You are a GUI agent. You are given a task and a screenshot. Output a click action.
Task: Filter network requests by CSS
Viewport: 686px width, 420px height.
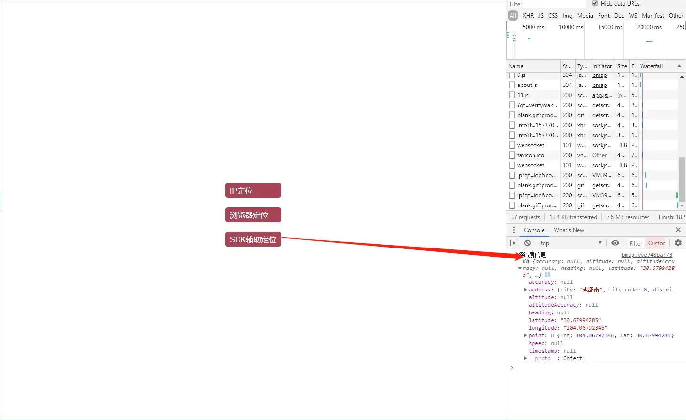pyautogui.click(x=553, y=15)
